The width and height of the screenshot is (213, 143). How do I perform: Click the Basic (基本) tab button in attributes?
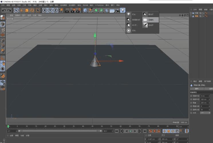pyautogui.click(x=197, y=89)
